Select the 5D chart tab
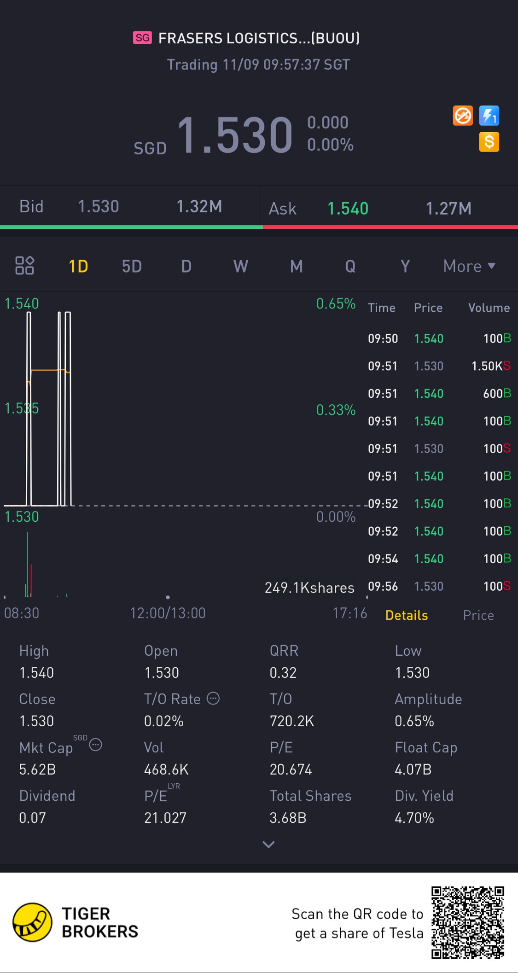Viewport: 518px width, 973px height. tap(132, 266)
